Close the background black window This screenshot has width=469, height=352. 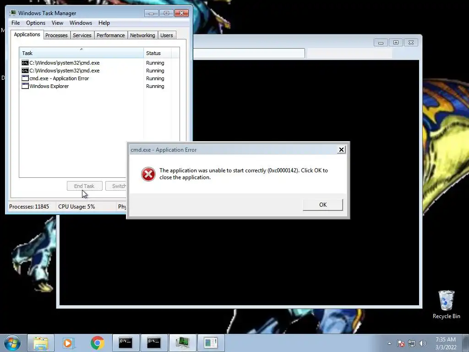tap(411, 43)
